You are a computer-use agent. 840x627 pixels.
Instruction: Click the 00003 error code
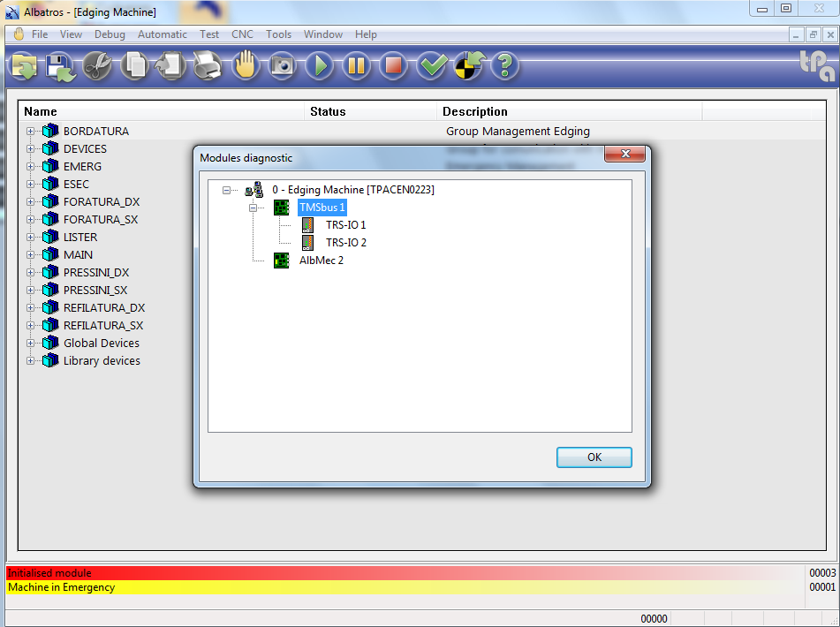click(822, 573)
